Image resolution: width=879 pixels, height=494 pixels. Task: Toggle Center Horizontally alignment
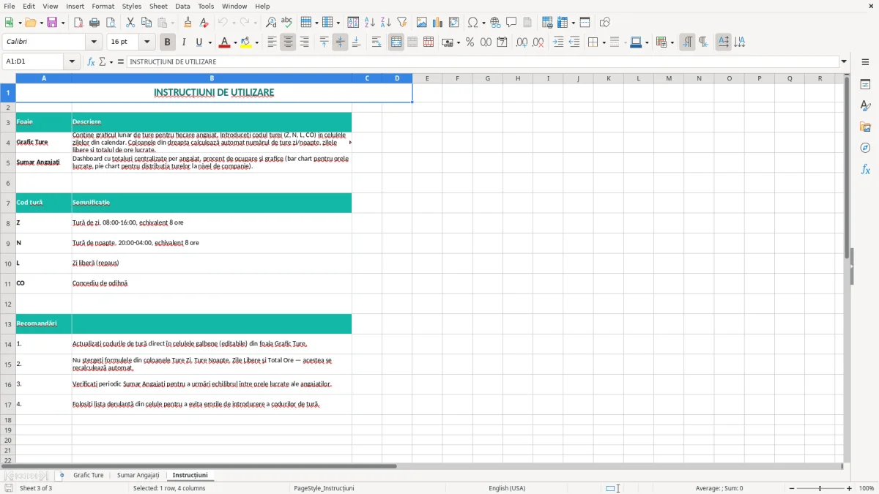[x=288, y=42]
